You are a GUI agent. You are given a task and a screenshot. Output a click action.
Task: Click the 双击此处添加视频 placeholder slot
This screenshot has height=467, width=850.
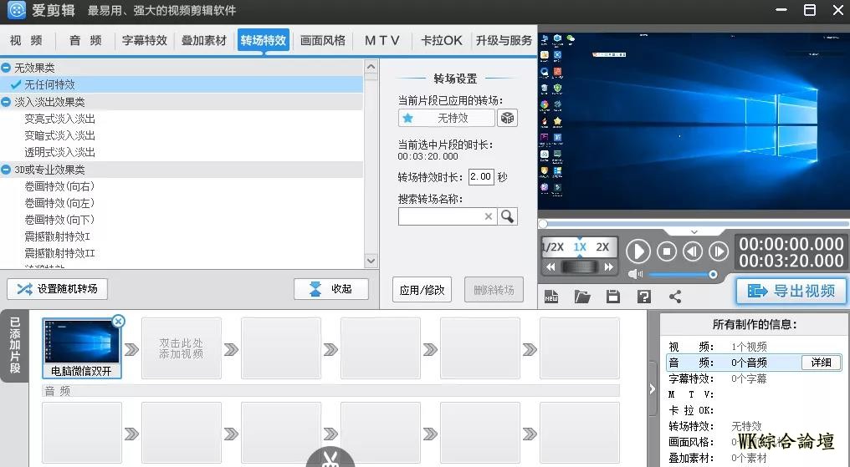tap(181, 348)
